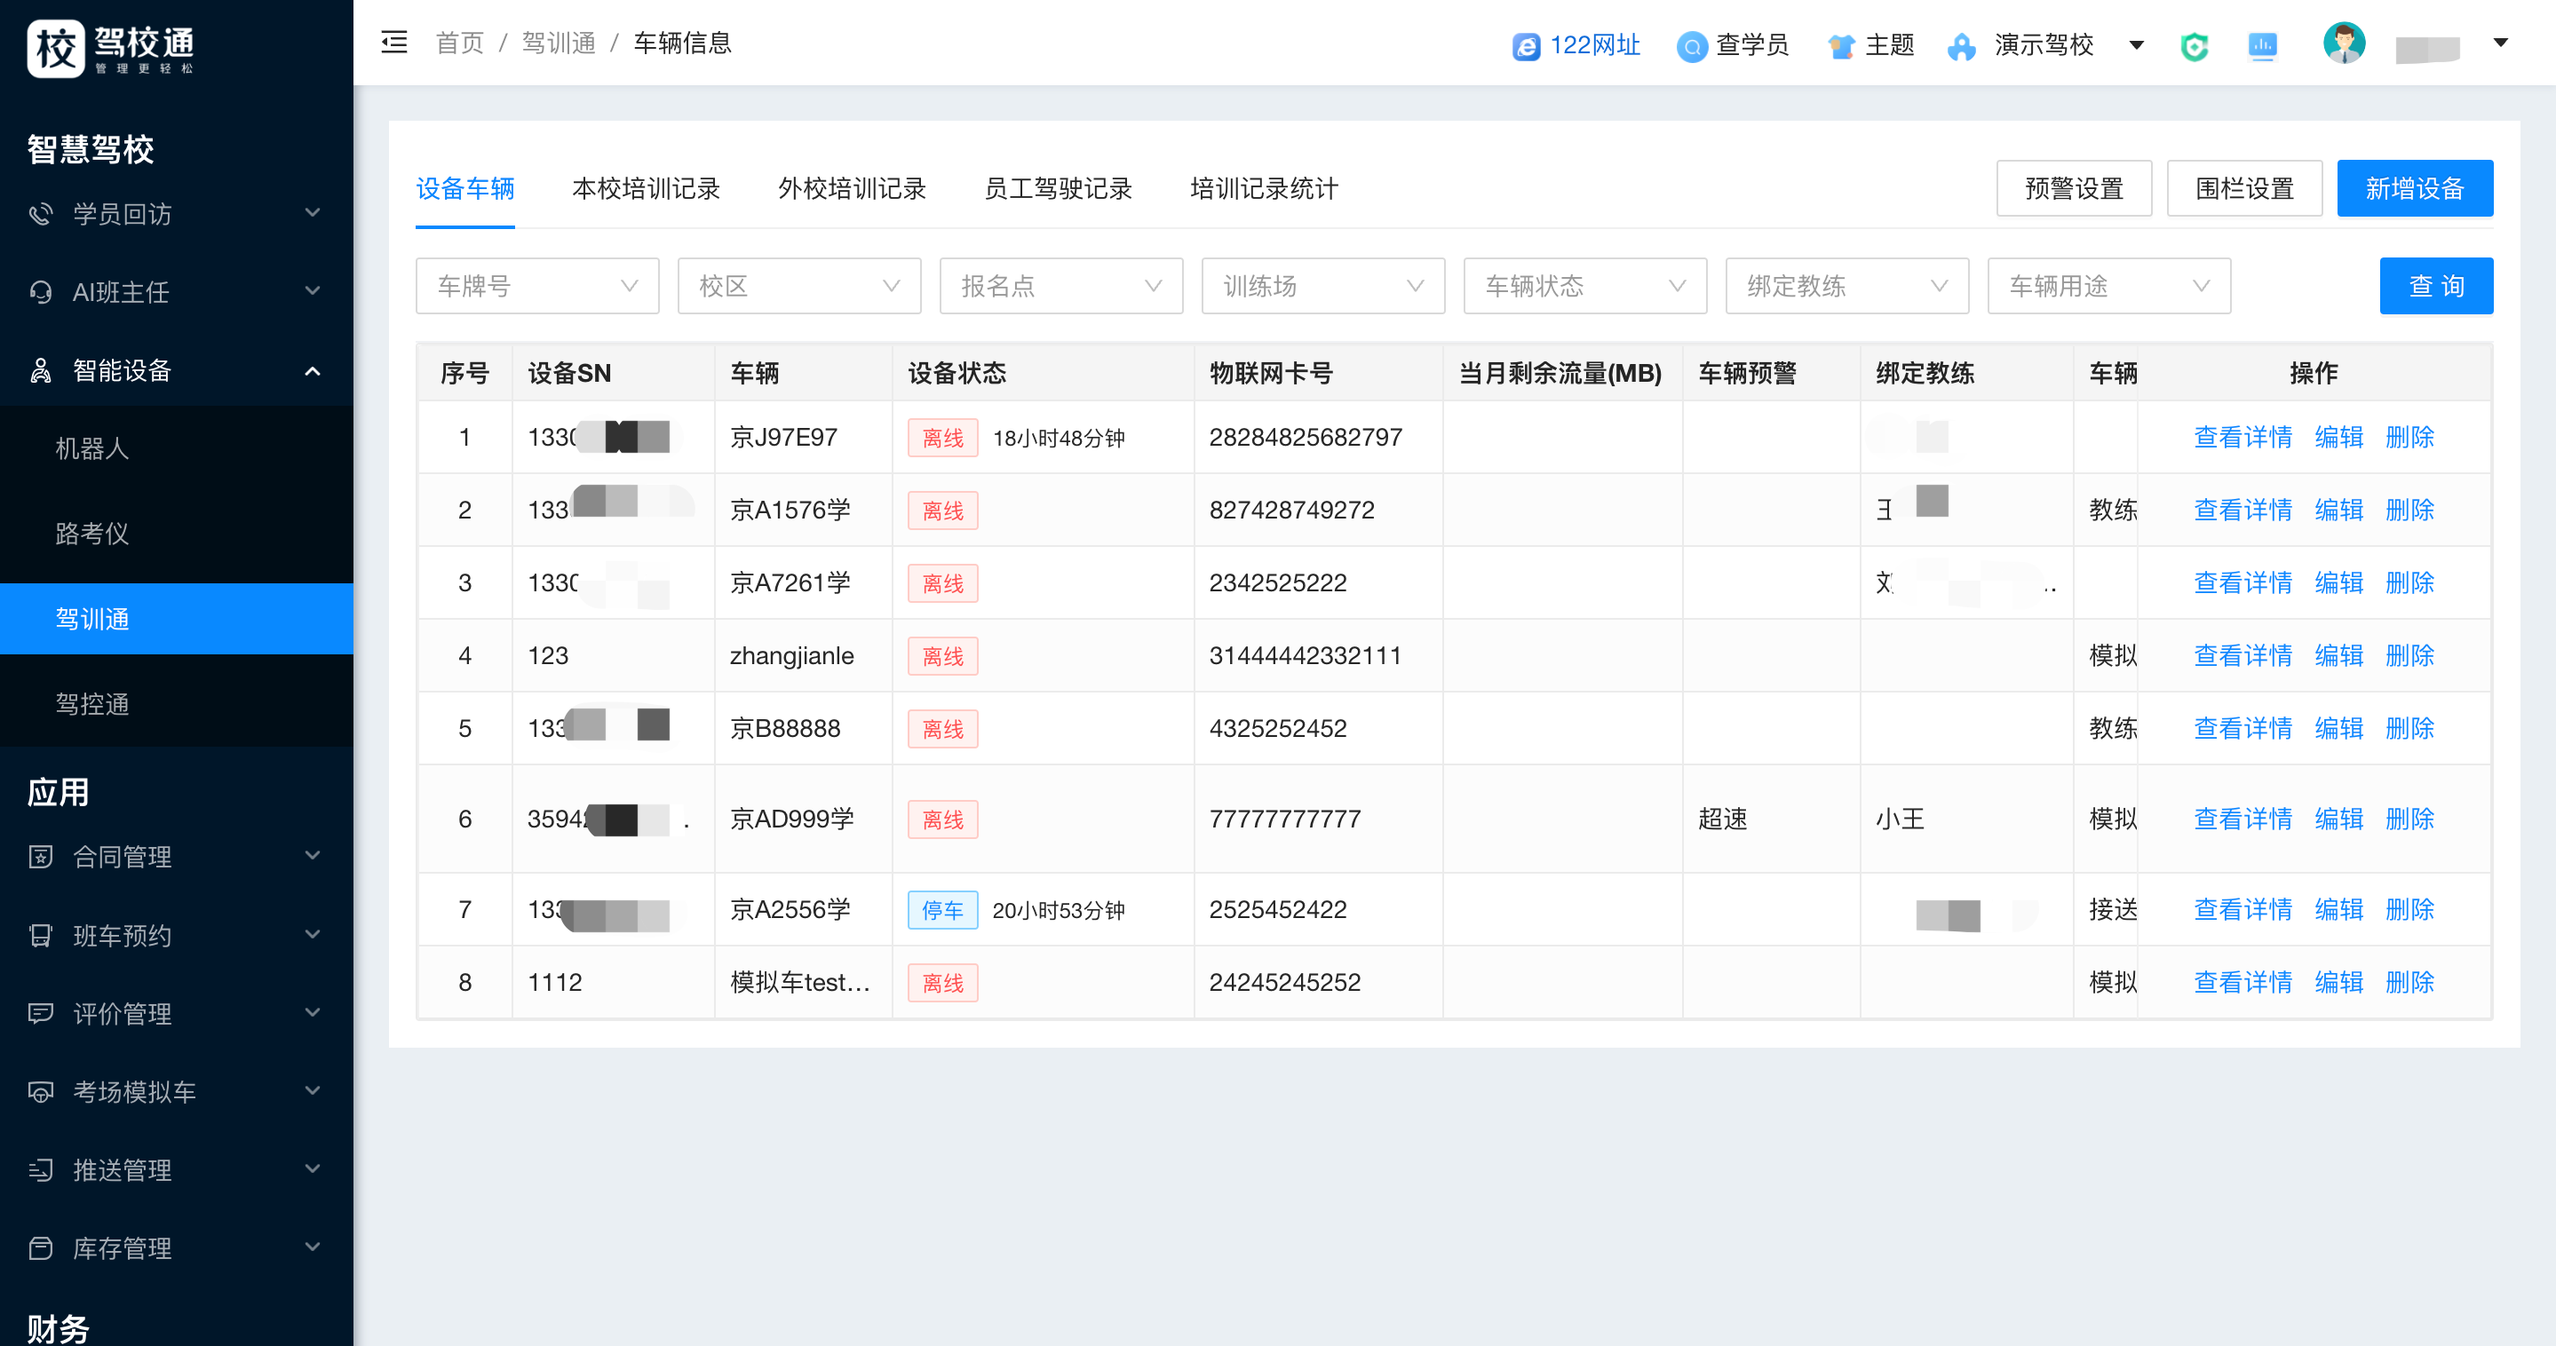
Task: Edit the 京B88888 vehicle row
Action: coord(2338,728)
